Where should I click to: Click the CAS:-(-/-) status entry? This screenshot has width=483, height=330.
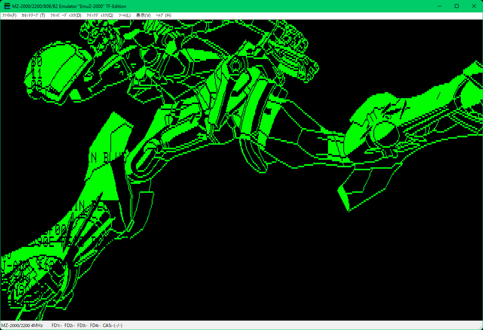(x=113, y=325)
